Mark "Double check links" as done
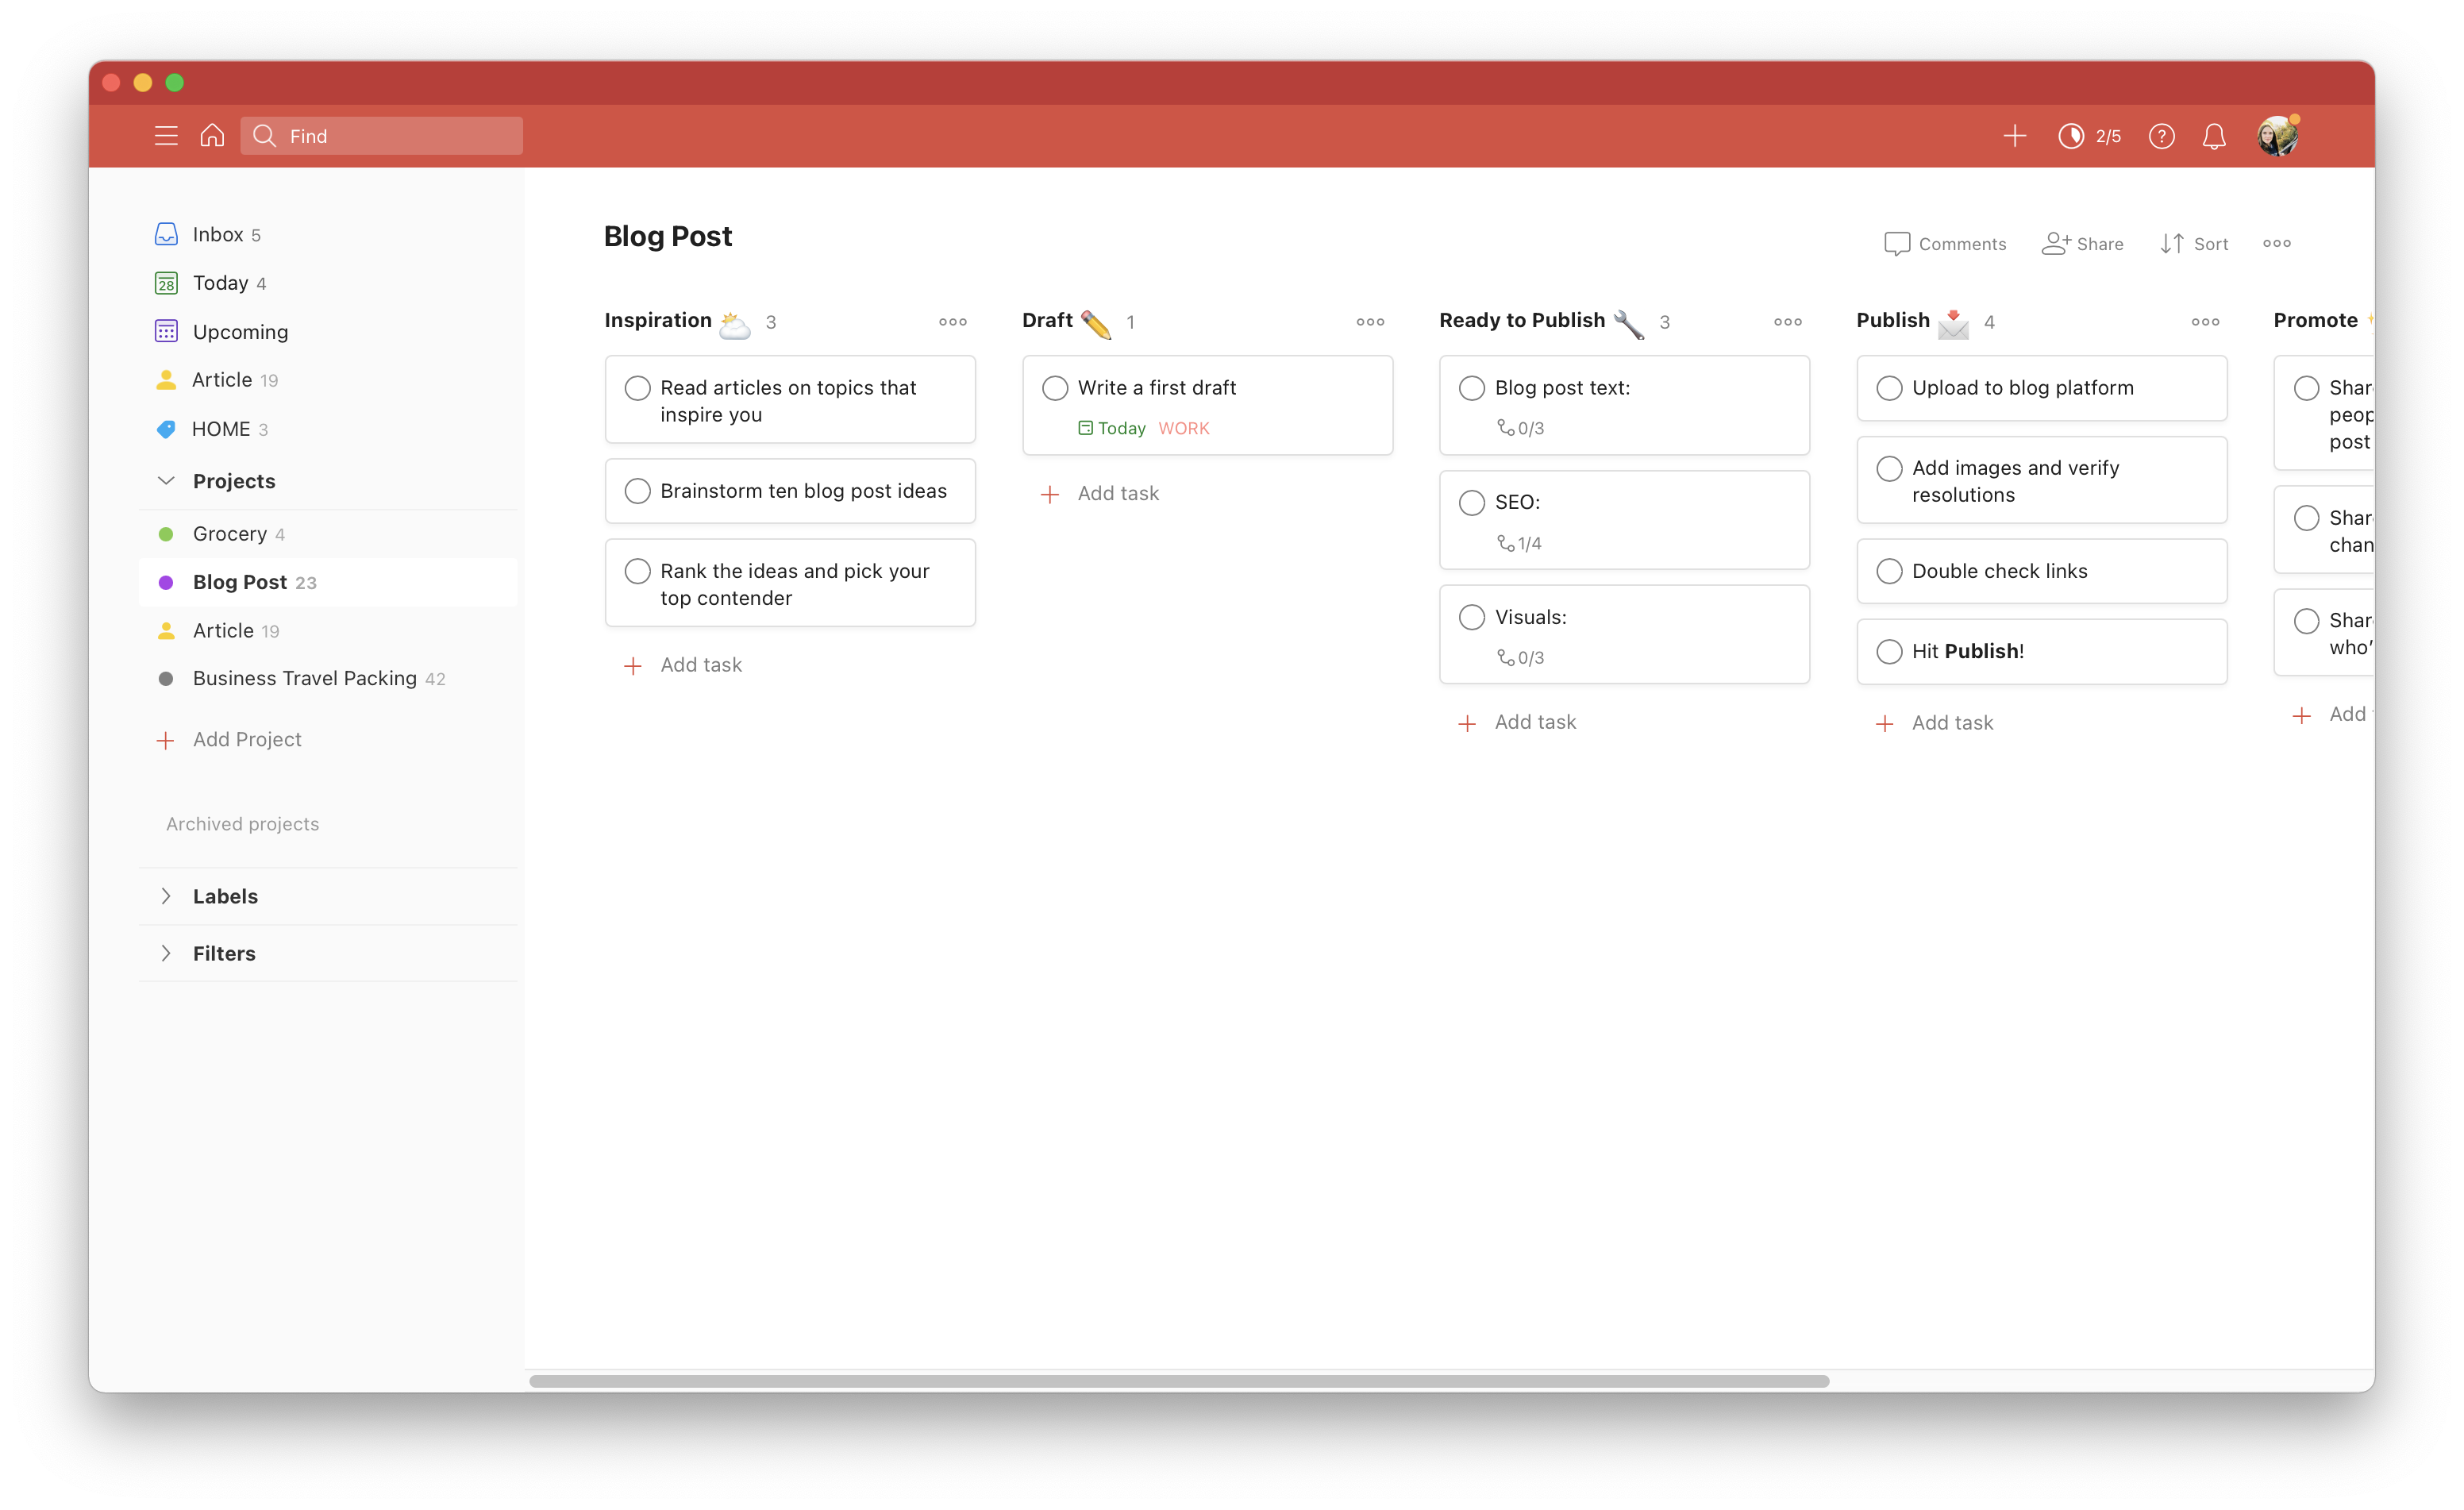 1889,571
